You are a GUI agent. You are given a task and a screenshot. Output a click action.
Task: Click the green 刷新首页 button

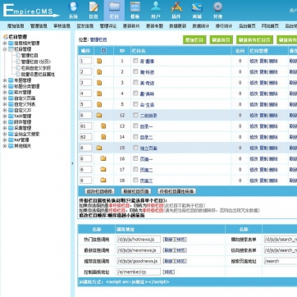tap(222, 39)
